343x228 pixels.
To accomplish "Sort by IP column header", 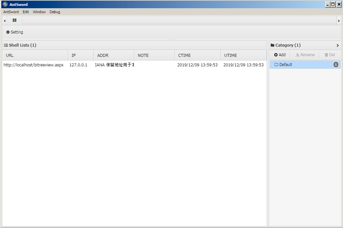I will (81, 55).
